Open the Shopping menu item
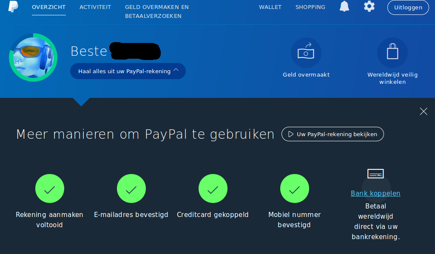 [310, 7]
